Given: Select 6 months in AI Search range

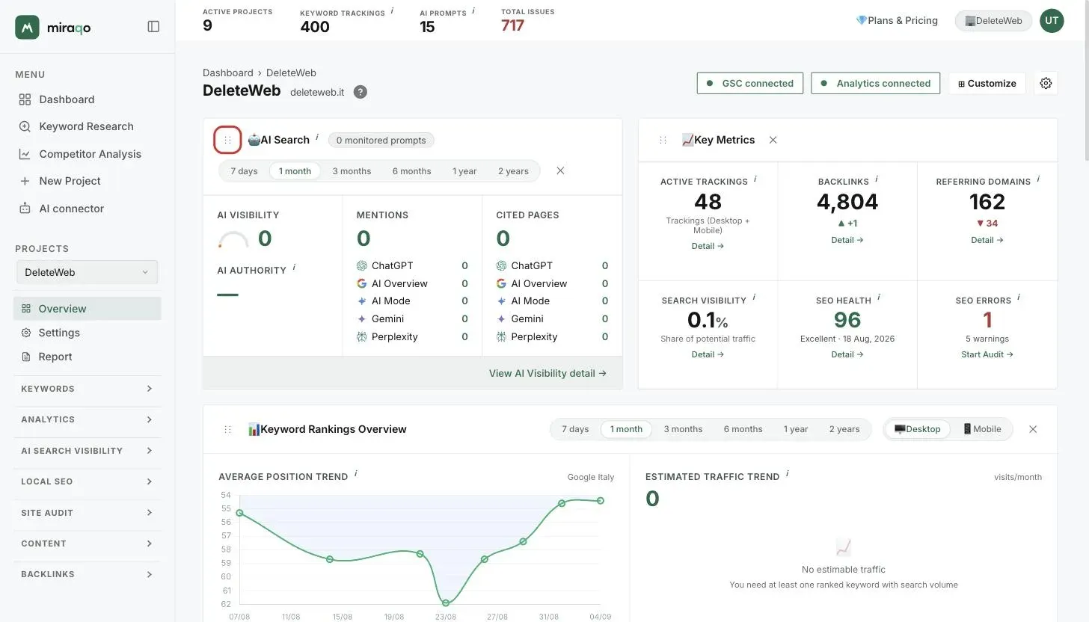Looking at the screenshot, I should tap(411, 171).
